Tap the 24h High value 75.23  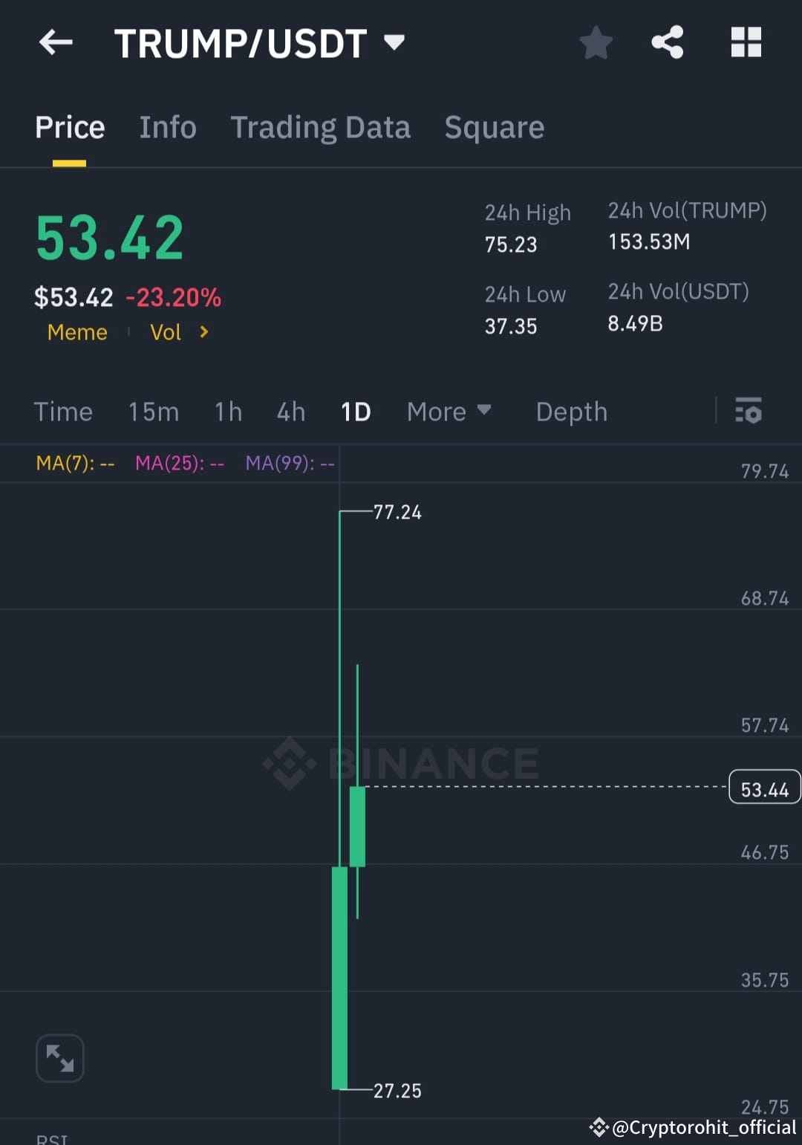point(511,245)
